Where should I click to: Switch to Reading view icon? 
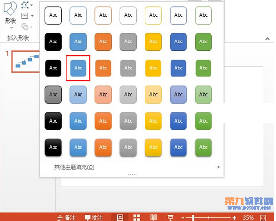click(153, 217)
